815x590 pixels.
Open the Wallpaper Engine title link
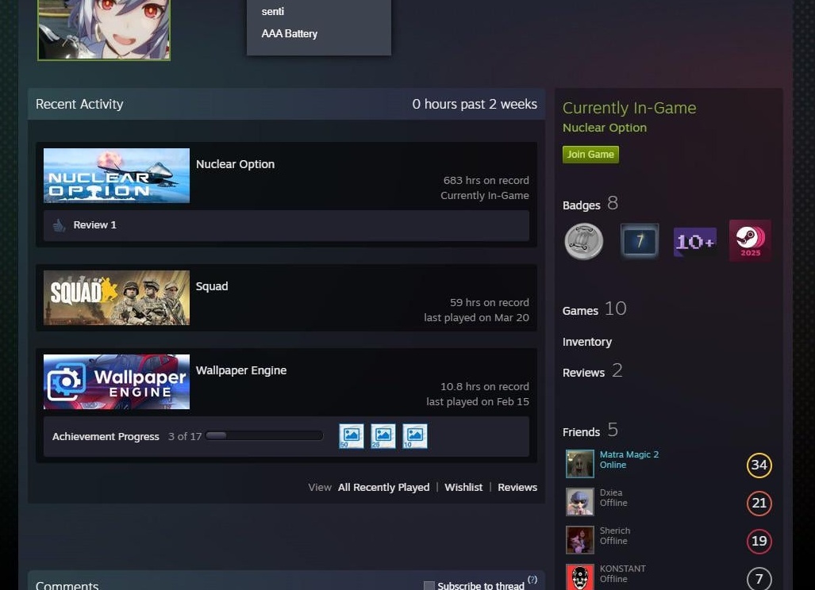coord(241,370)
